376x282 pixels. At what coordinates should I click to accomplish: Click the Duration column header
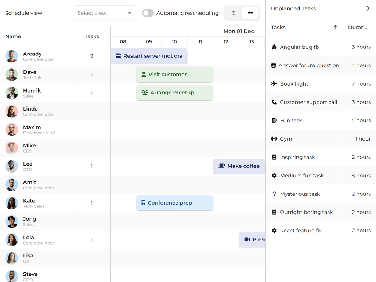(358, 27)
